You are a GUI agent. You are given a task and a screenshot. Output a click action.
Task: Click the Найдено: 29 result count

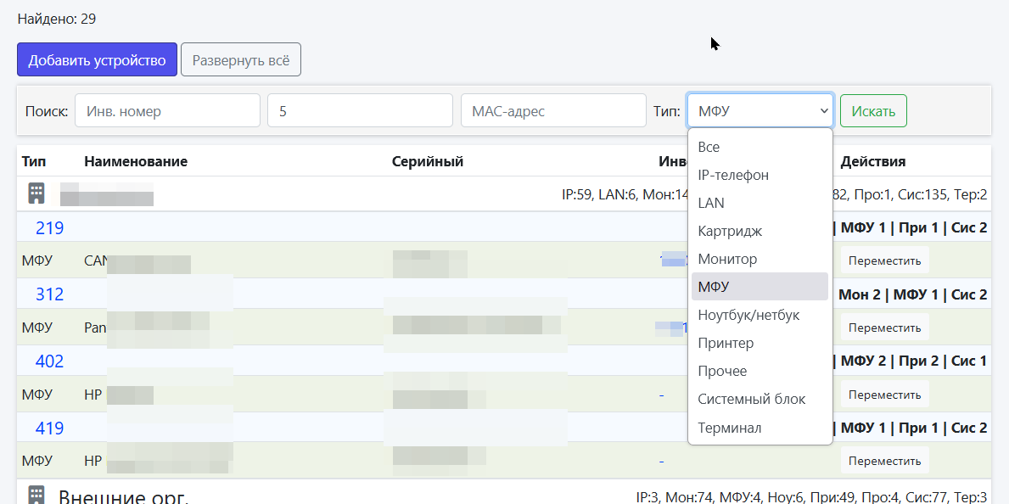pos(57,19)
